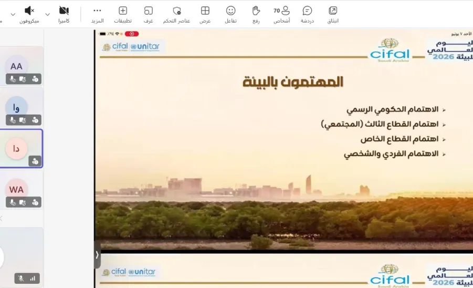Click bullet الاهتمام الفردي والشخصي
Screen dimensions: 473x288
click(x=391, y=154)
